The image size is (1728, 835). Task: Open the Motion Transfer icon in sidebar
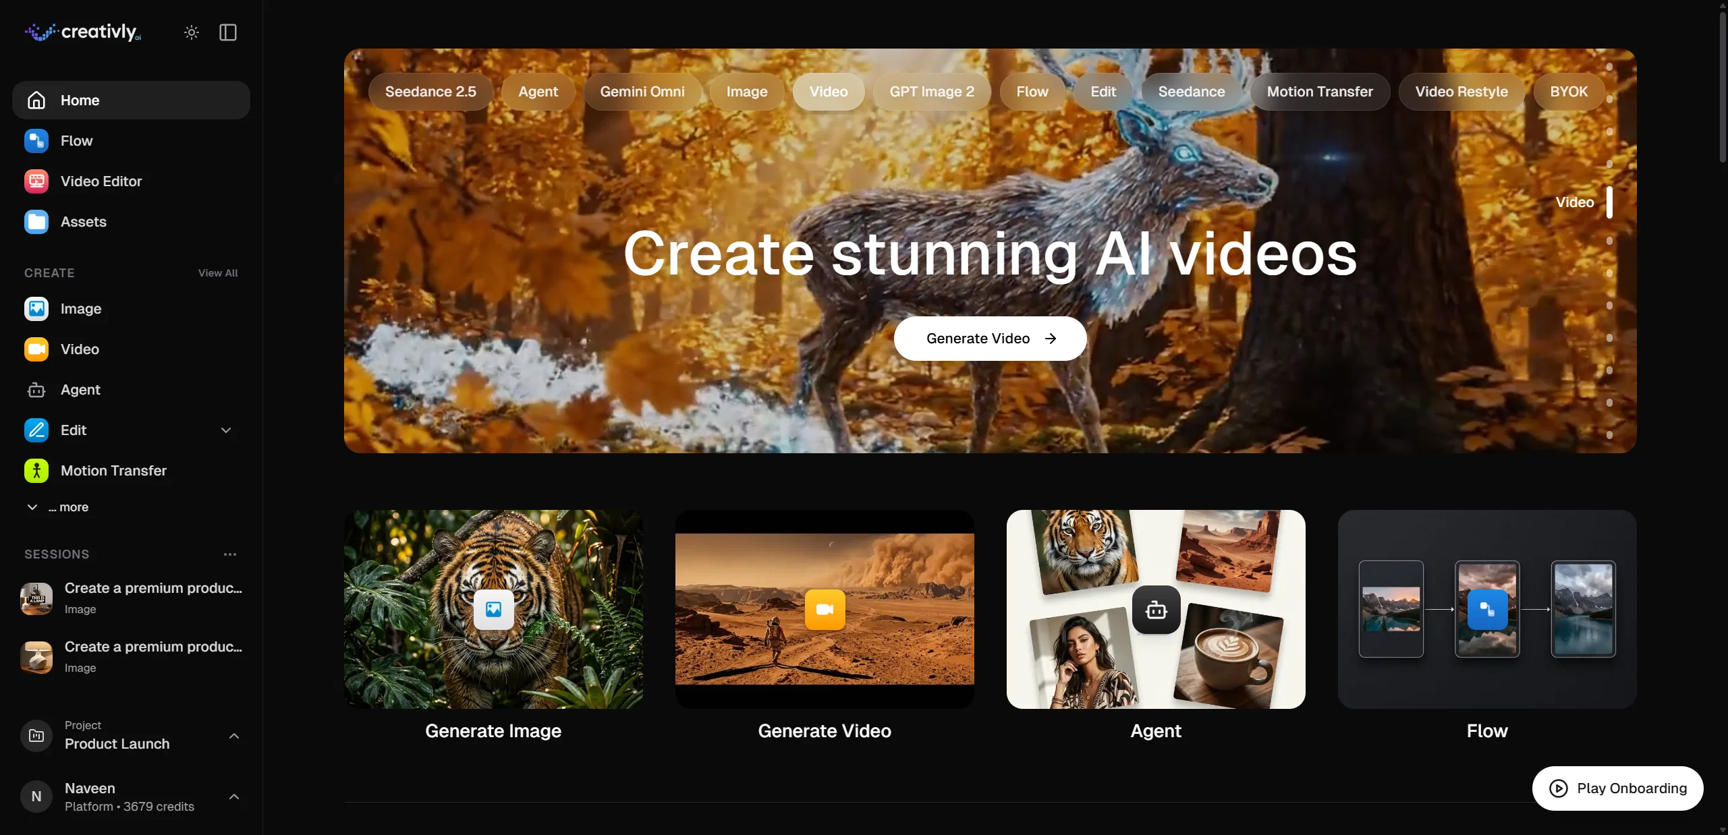(x=36, y=470)
